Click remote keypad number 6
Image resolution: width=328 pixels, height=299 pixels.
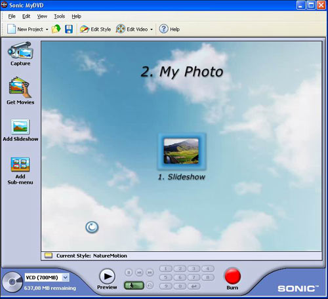[x=180, y=277]
